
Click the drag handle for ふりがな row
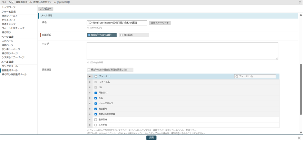(90, 125)
